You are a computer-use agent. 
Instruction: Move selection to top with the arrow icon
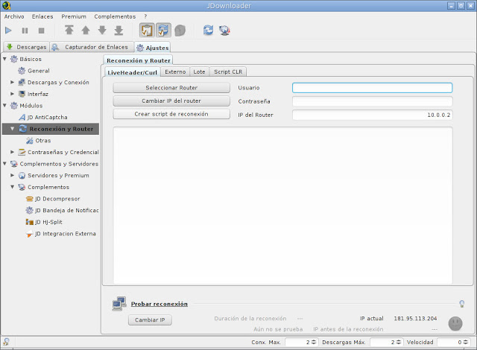coord(69,30)
